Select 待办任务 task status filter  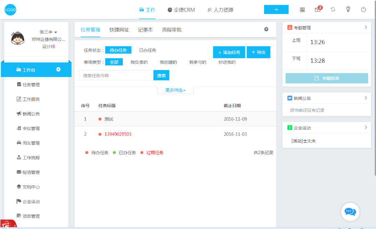point(118,50)
